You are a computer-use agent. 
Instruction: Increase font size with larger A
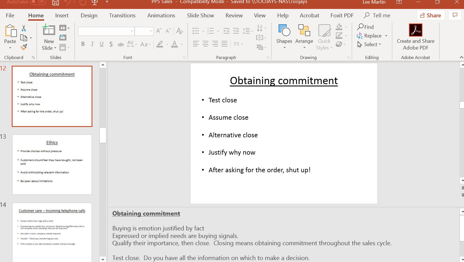159,31
